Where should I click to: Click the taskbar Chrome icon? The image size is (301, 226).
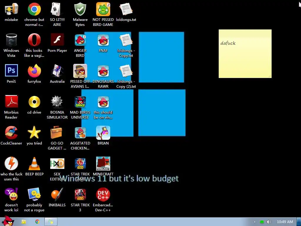tap(37, 222)
